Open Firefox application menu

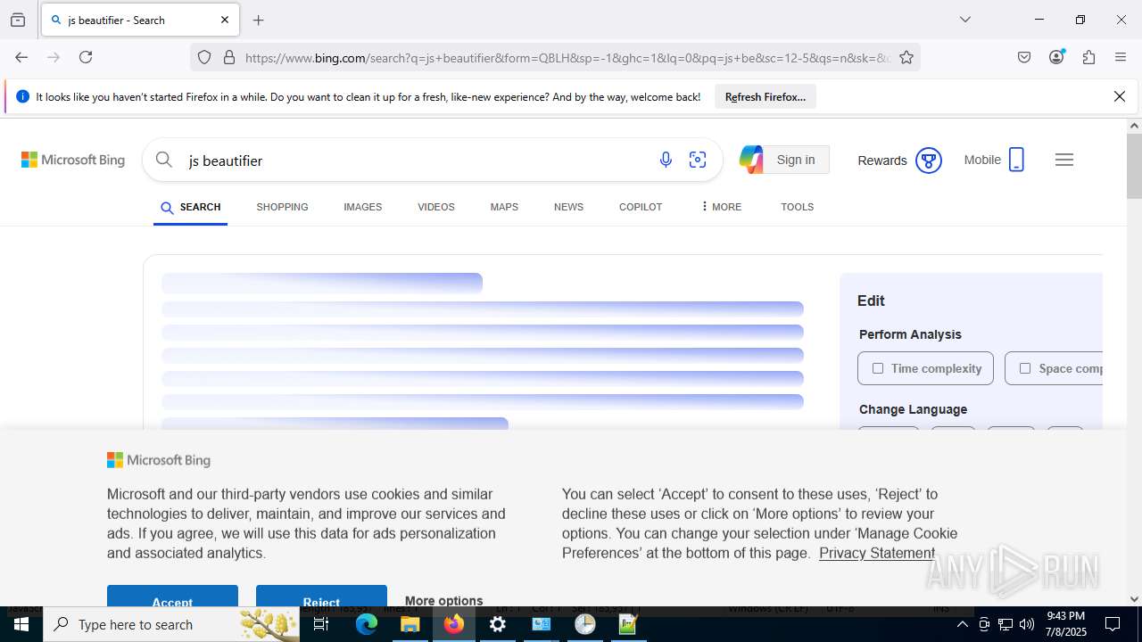[1121, 57]
